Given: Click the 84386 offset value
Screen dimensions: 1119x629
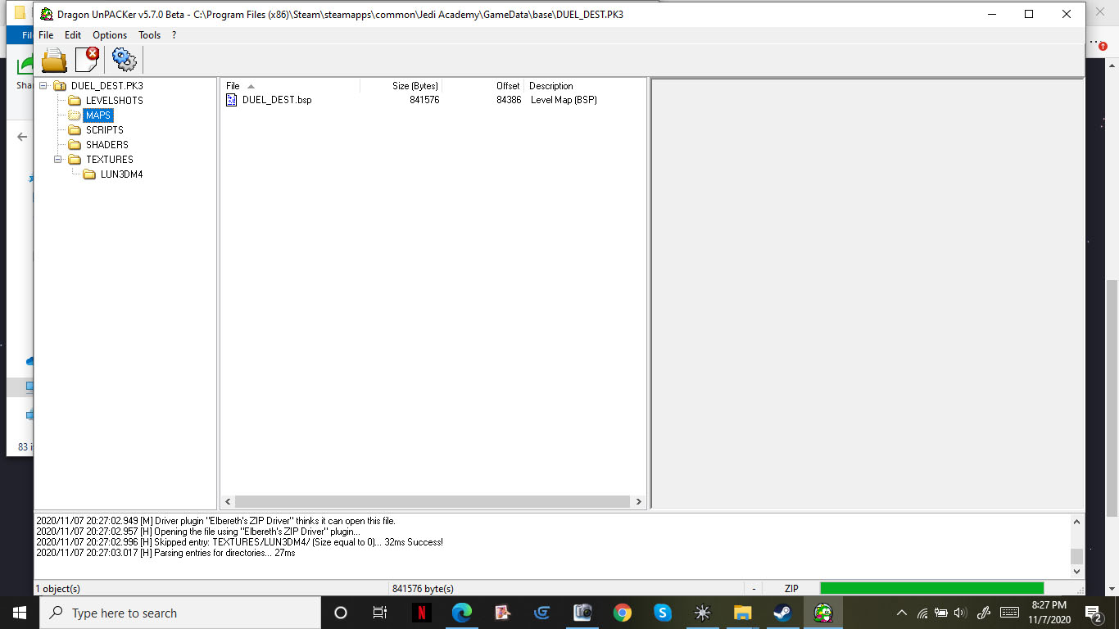Looking at the screenshot, I should [x=509, y=100].
